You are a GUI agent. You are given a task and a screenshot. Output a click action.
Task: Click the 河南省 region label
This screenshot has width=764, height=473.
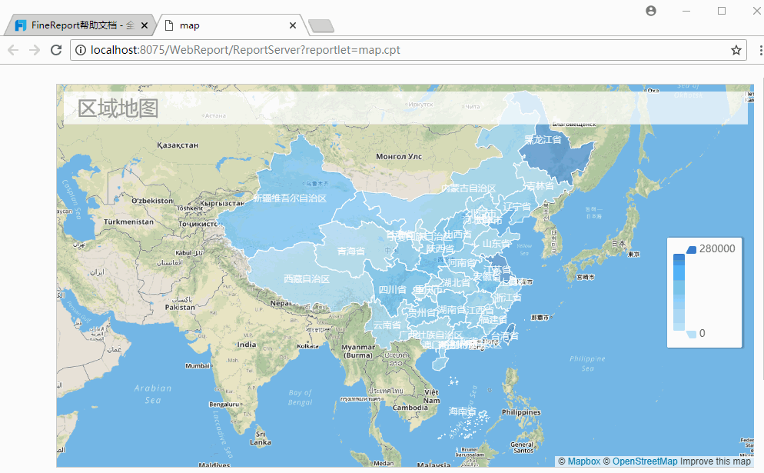(x=462, y=262)
